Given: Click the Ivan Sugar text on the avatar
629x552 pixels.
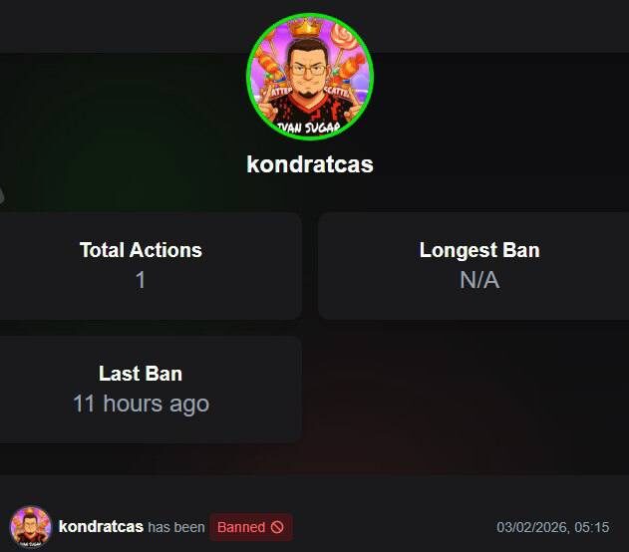Looking at the screenshot, I should (309, 128).
